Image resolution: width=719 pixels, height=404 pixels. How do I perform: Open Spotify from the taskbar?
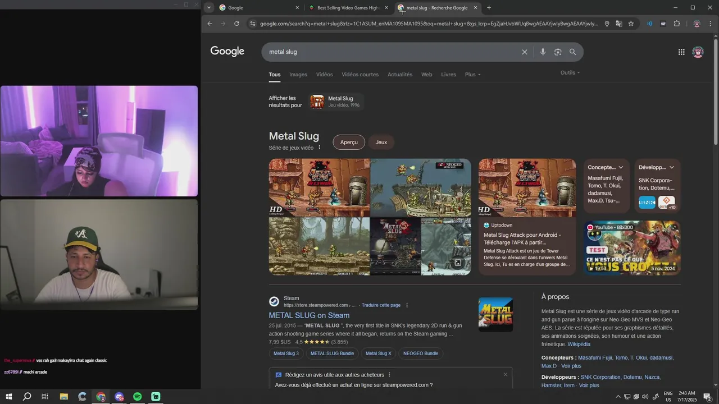138,397
